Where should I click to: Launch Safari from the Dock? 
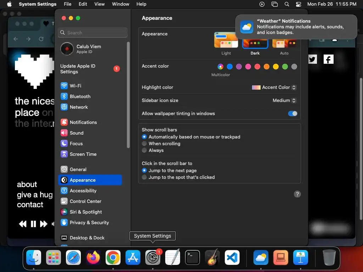pos(73,257)
